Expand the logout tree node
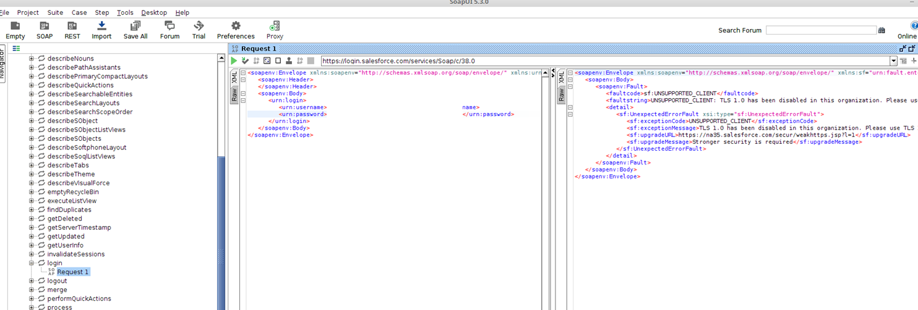This screenshot has width=918, height=310. pos(32,281)
